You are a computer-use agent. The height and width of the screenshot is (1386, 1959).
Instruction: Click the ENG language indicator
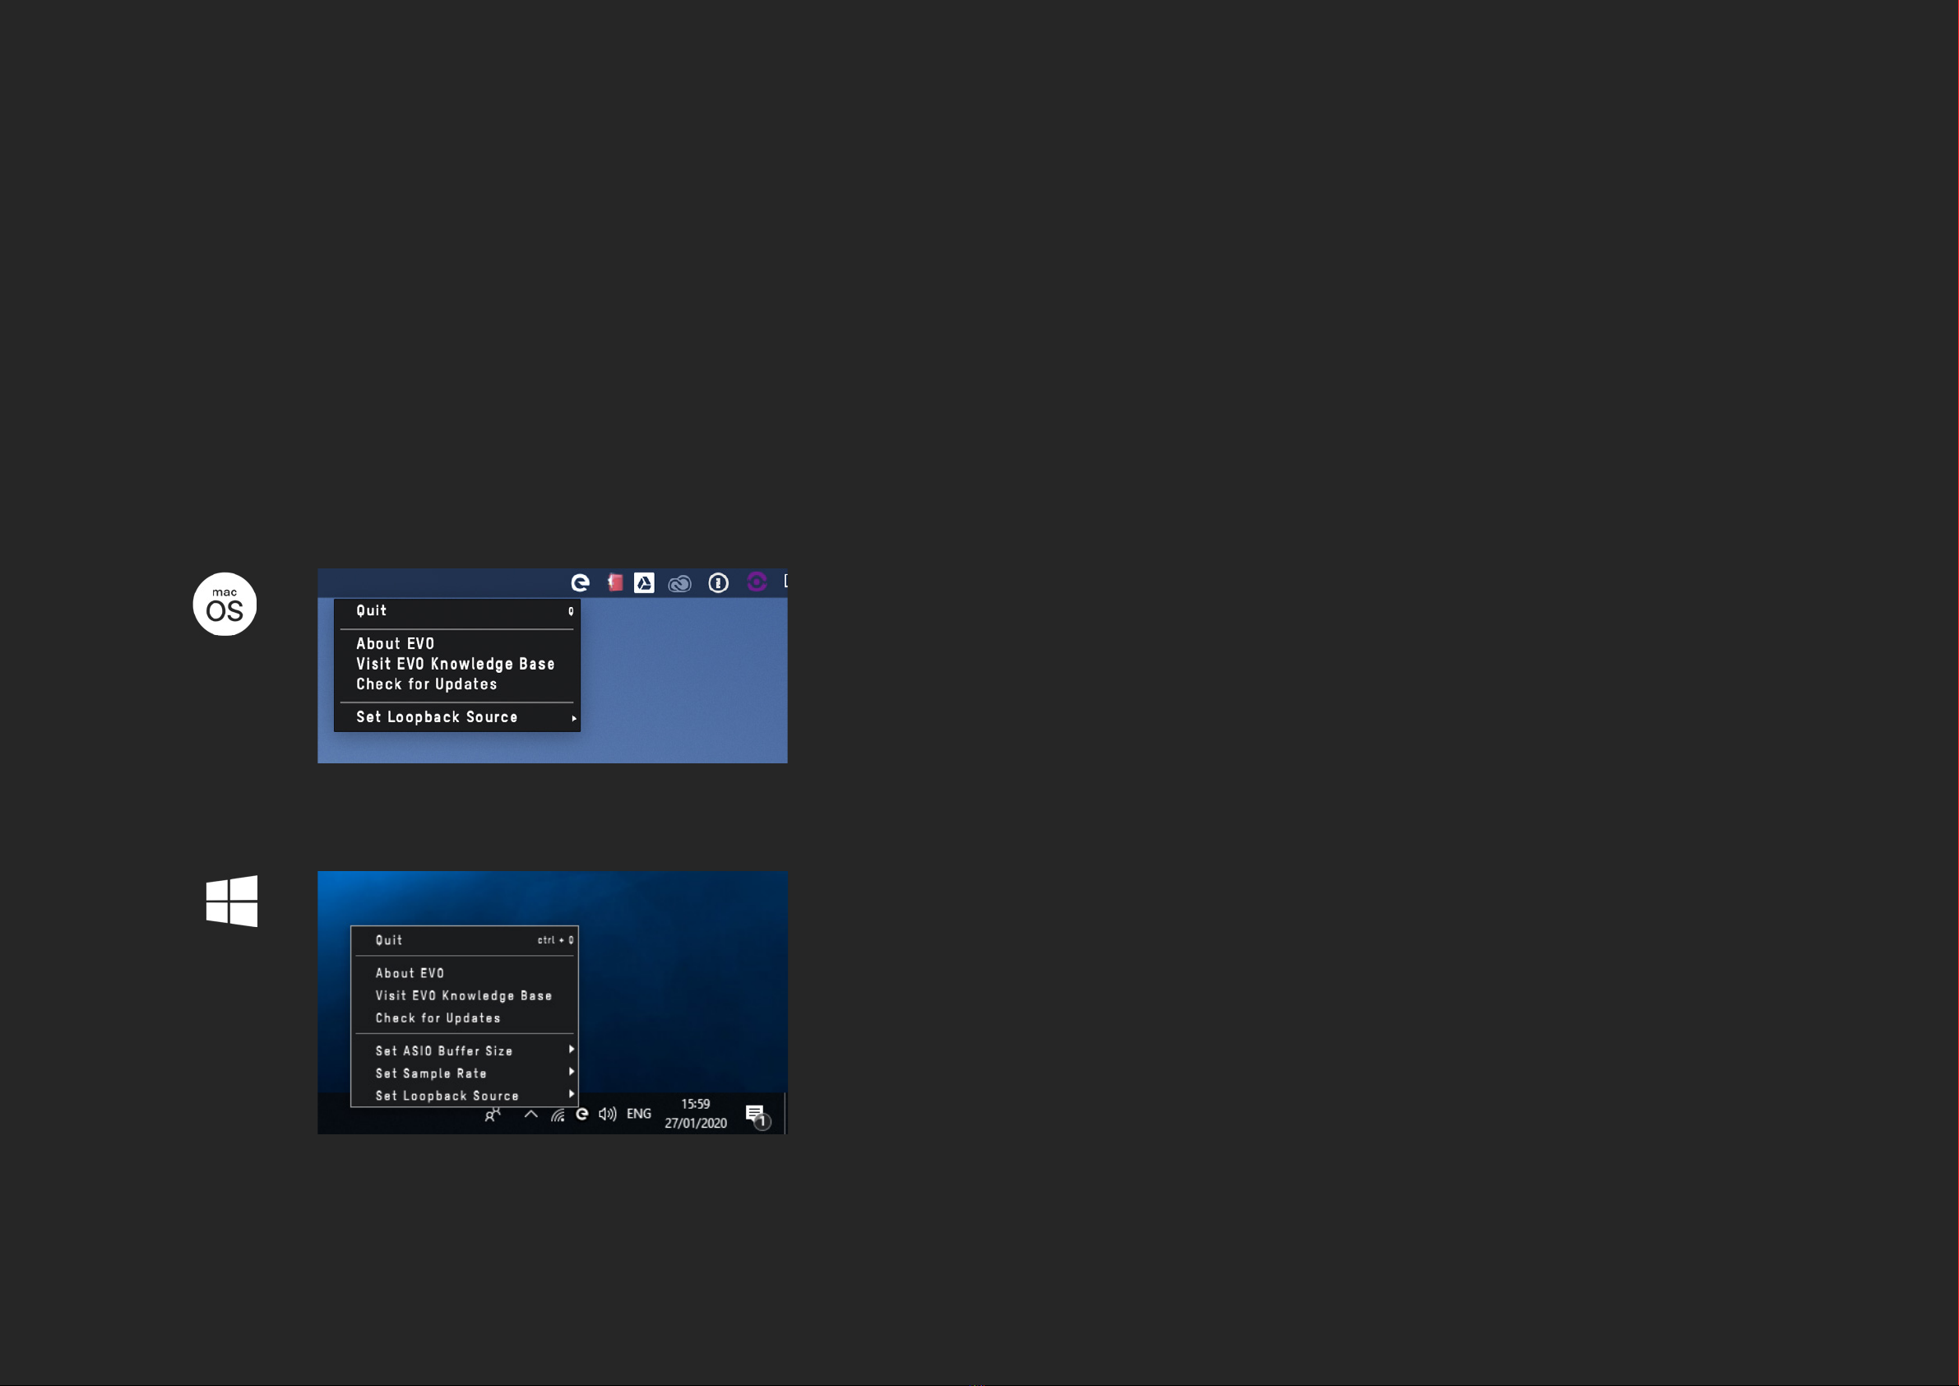(639, 1114)
